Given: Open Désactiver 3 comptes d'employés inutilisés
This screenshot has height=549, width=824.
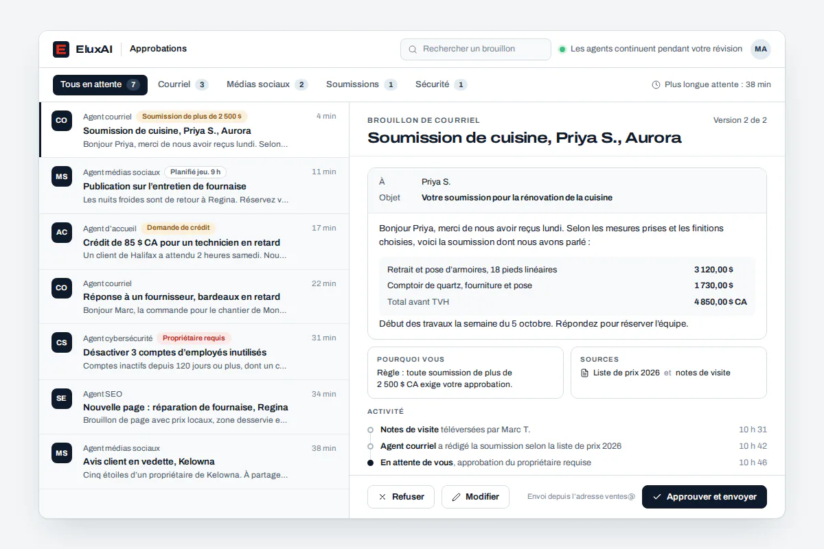Looking at the screenshot, I should tap(194, 352).
